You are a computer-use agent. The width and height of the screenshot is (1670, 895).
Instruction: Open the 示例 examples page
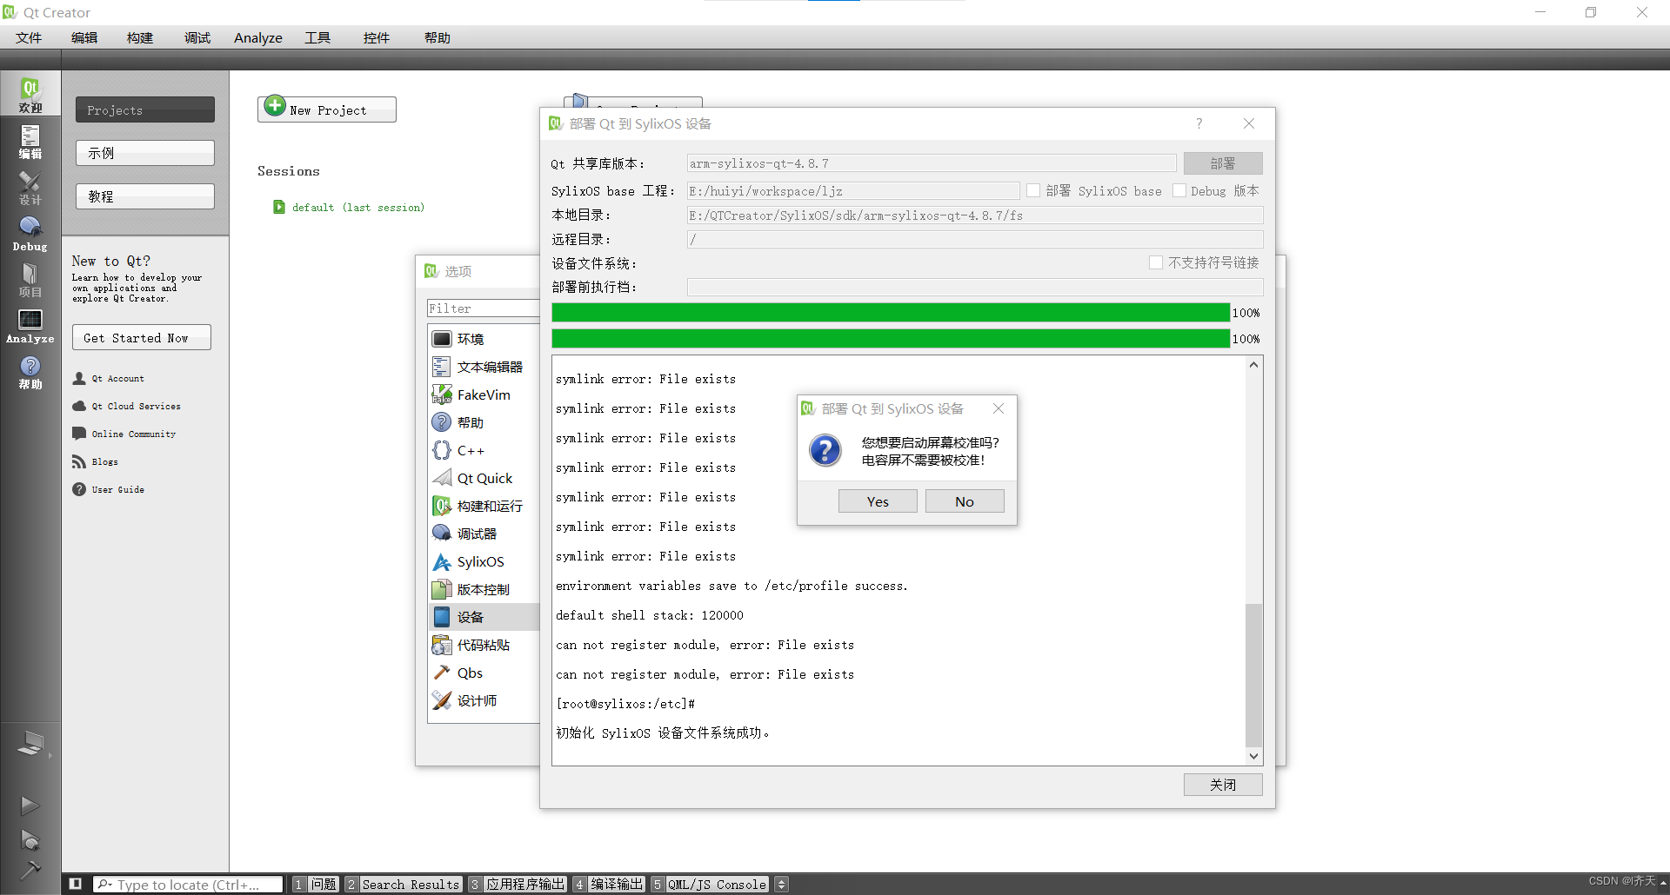tap(145, 153)
